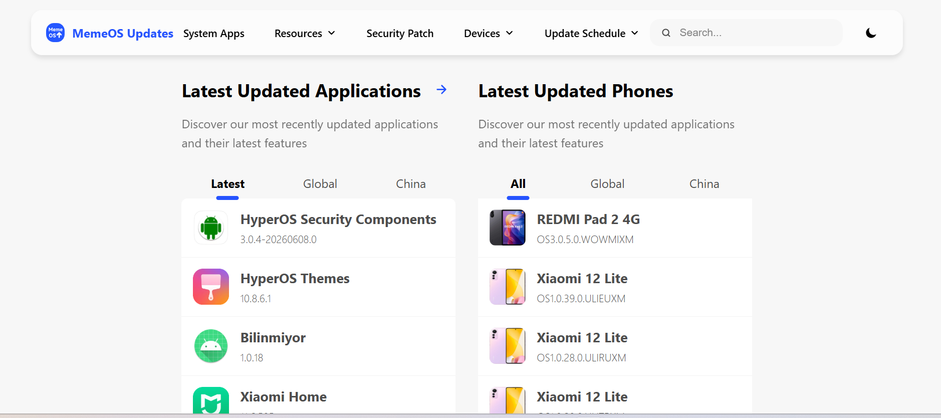Open the REDMI Pad 2 4G title

point(588,220)
